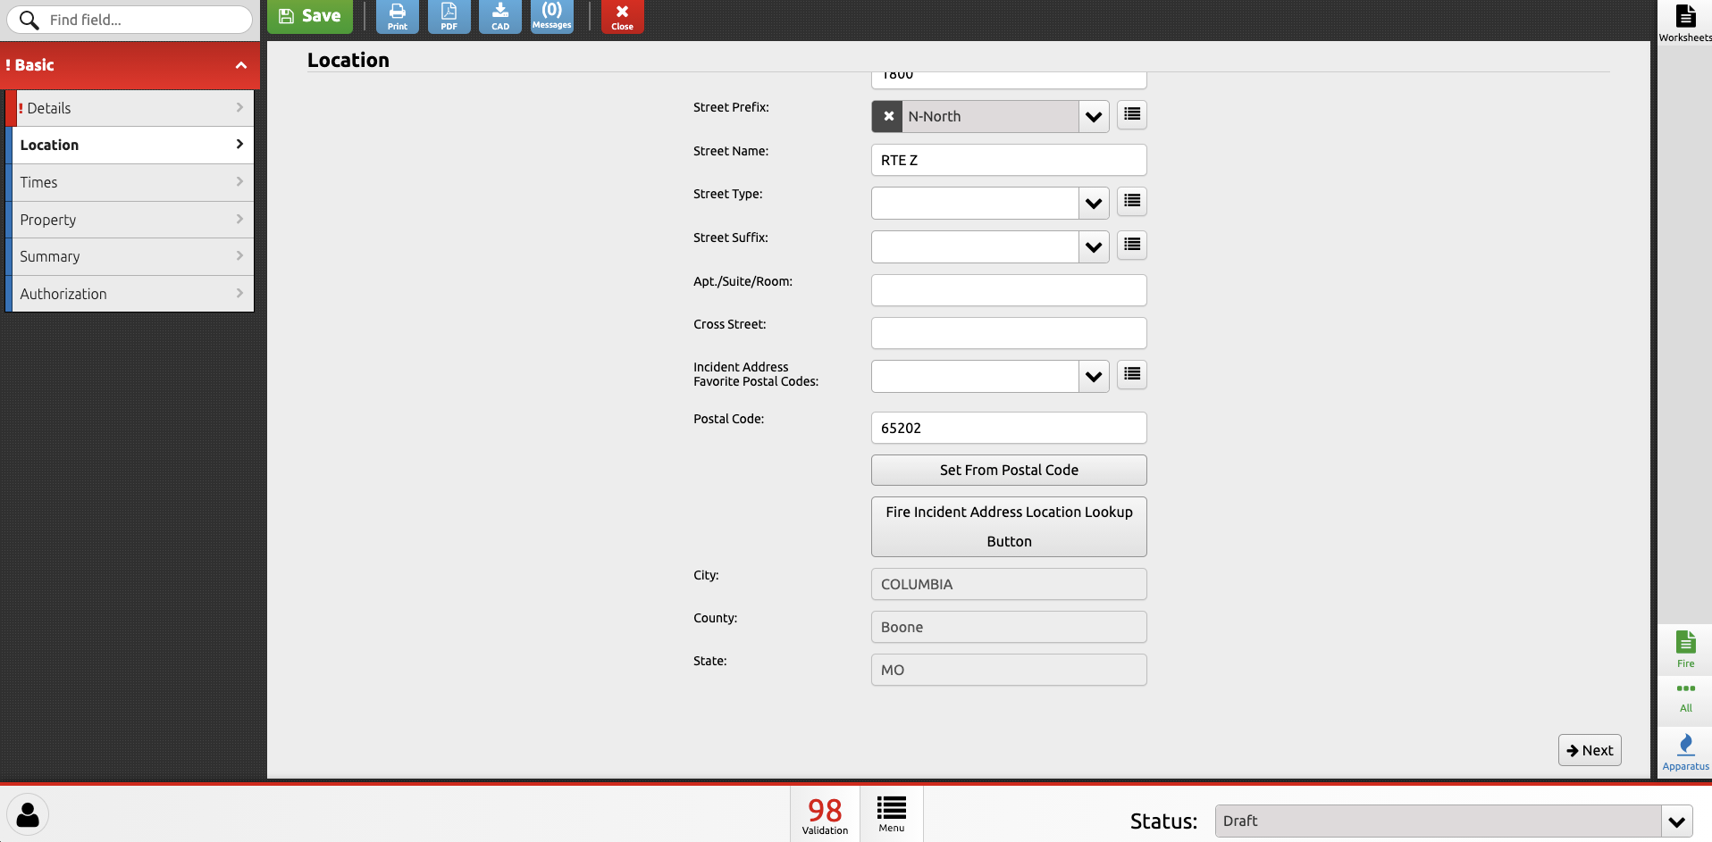Select the Fire worksheet icon
This screenshot has width=1712, height=842.
click(1685, 648)
